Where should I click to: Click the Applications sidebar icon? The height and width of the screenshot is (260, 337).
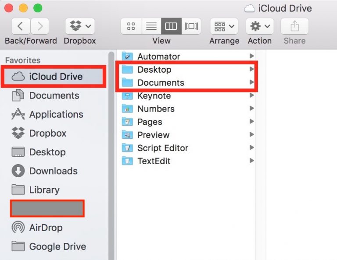(x=18, y=114)
